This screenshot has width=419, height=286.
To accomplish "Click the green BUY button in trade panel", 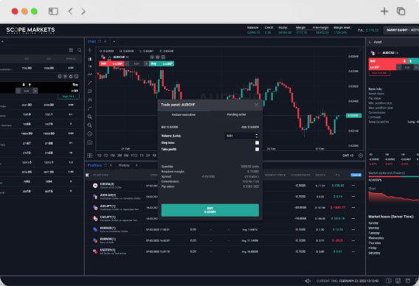I will click(x=210, y=210).
